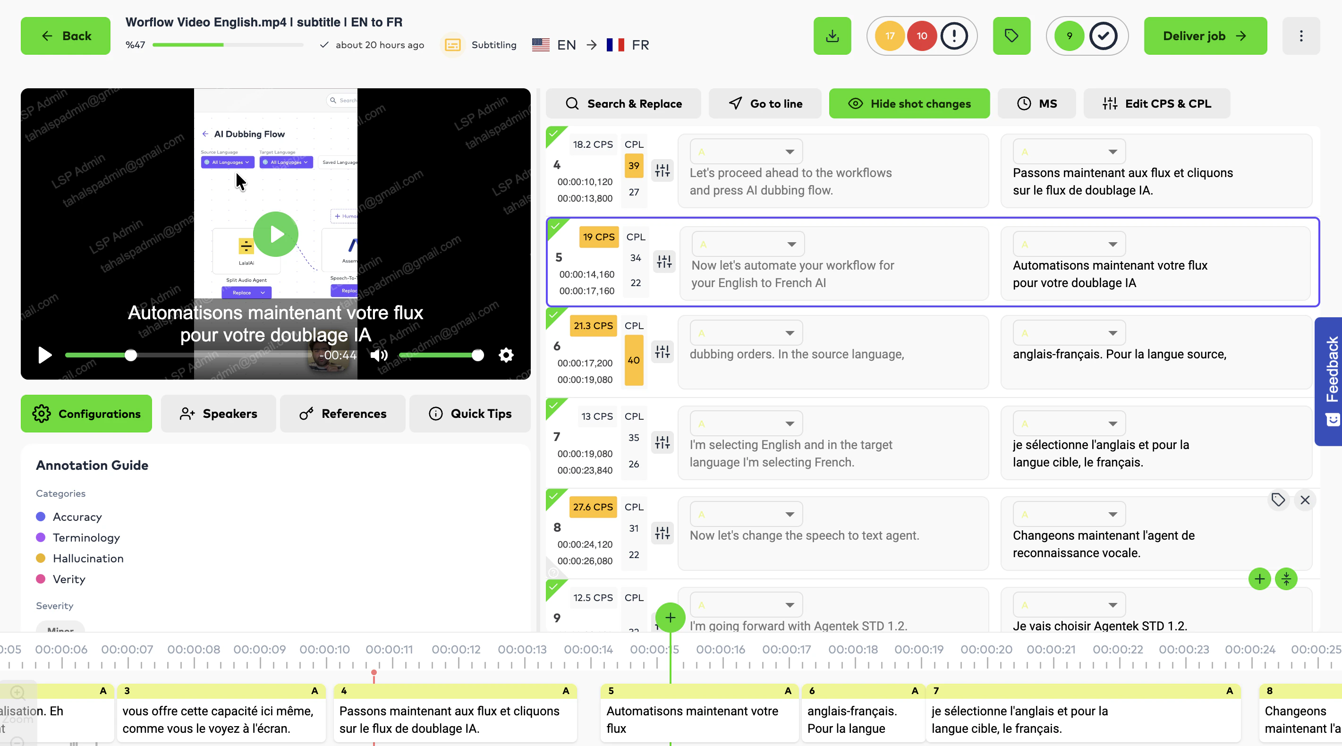Click the tag icon on line 8
The width and height of the screenshot is (1342, 746).
pos(1278,500)
